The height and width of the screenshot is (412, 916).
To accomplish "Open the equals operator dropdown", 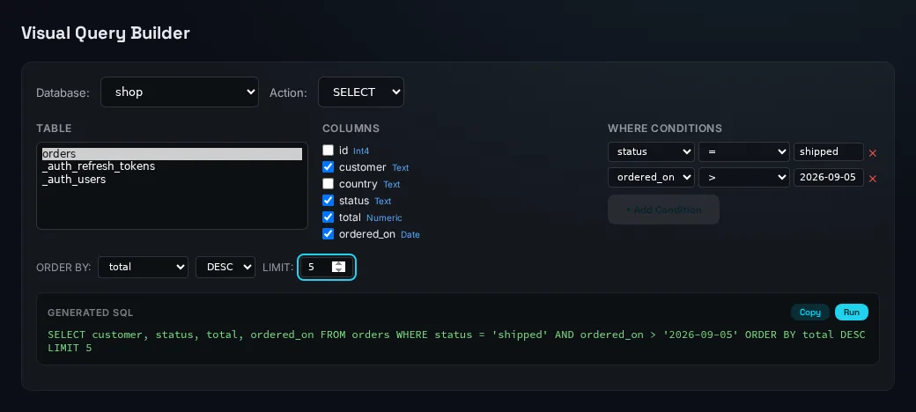I will tap(744, 151).
